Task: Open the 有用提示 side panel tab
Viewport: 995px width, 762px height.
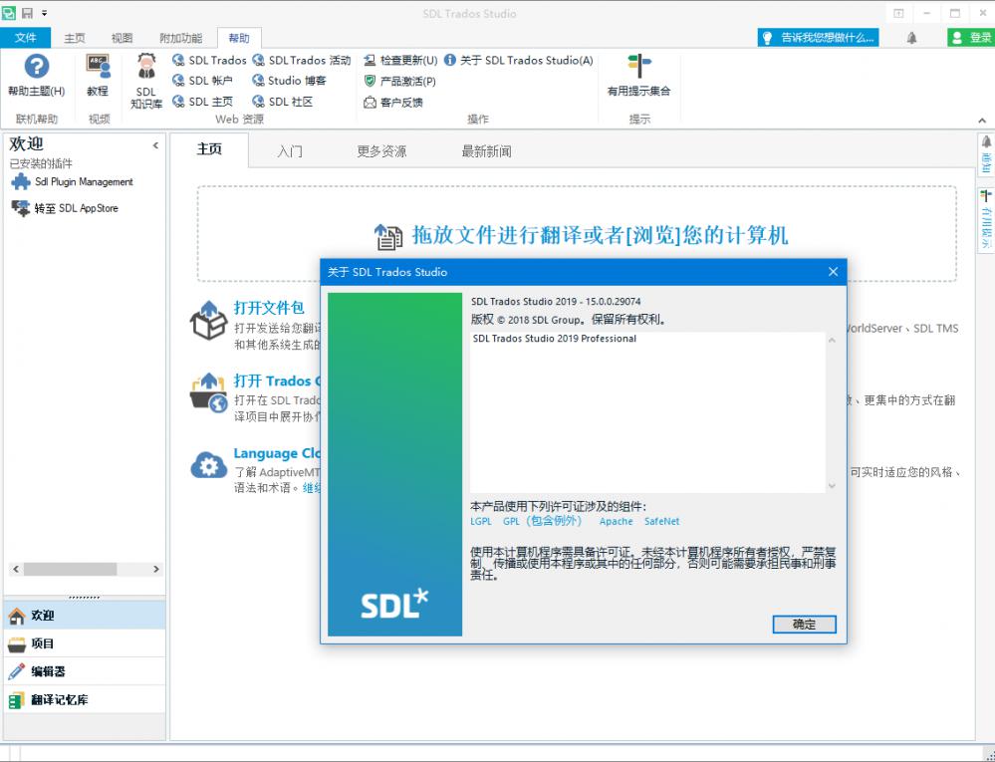Action: (x=986, y=218)
